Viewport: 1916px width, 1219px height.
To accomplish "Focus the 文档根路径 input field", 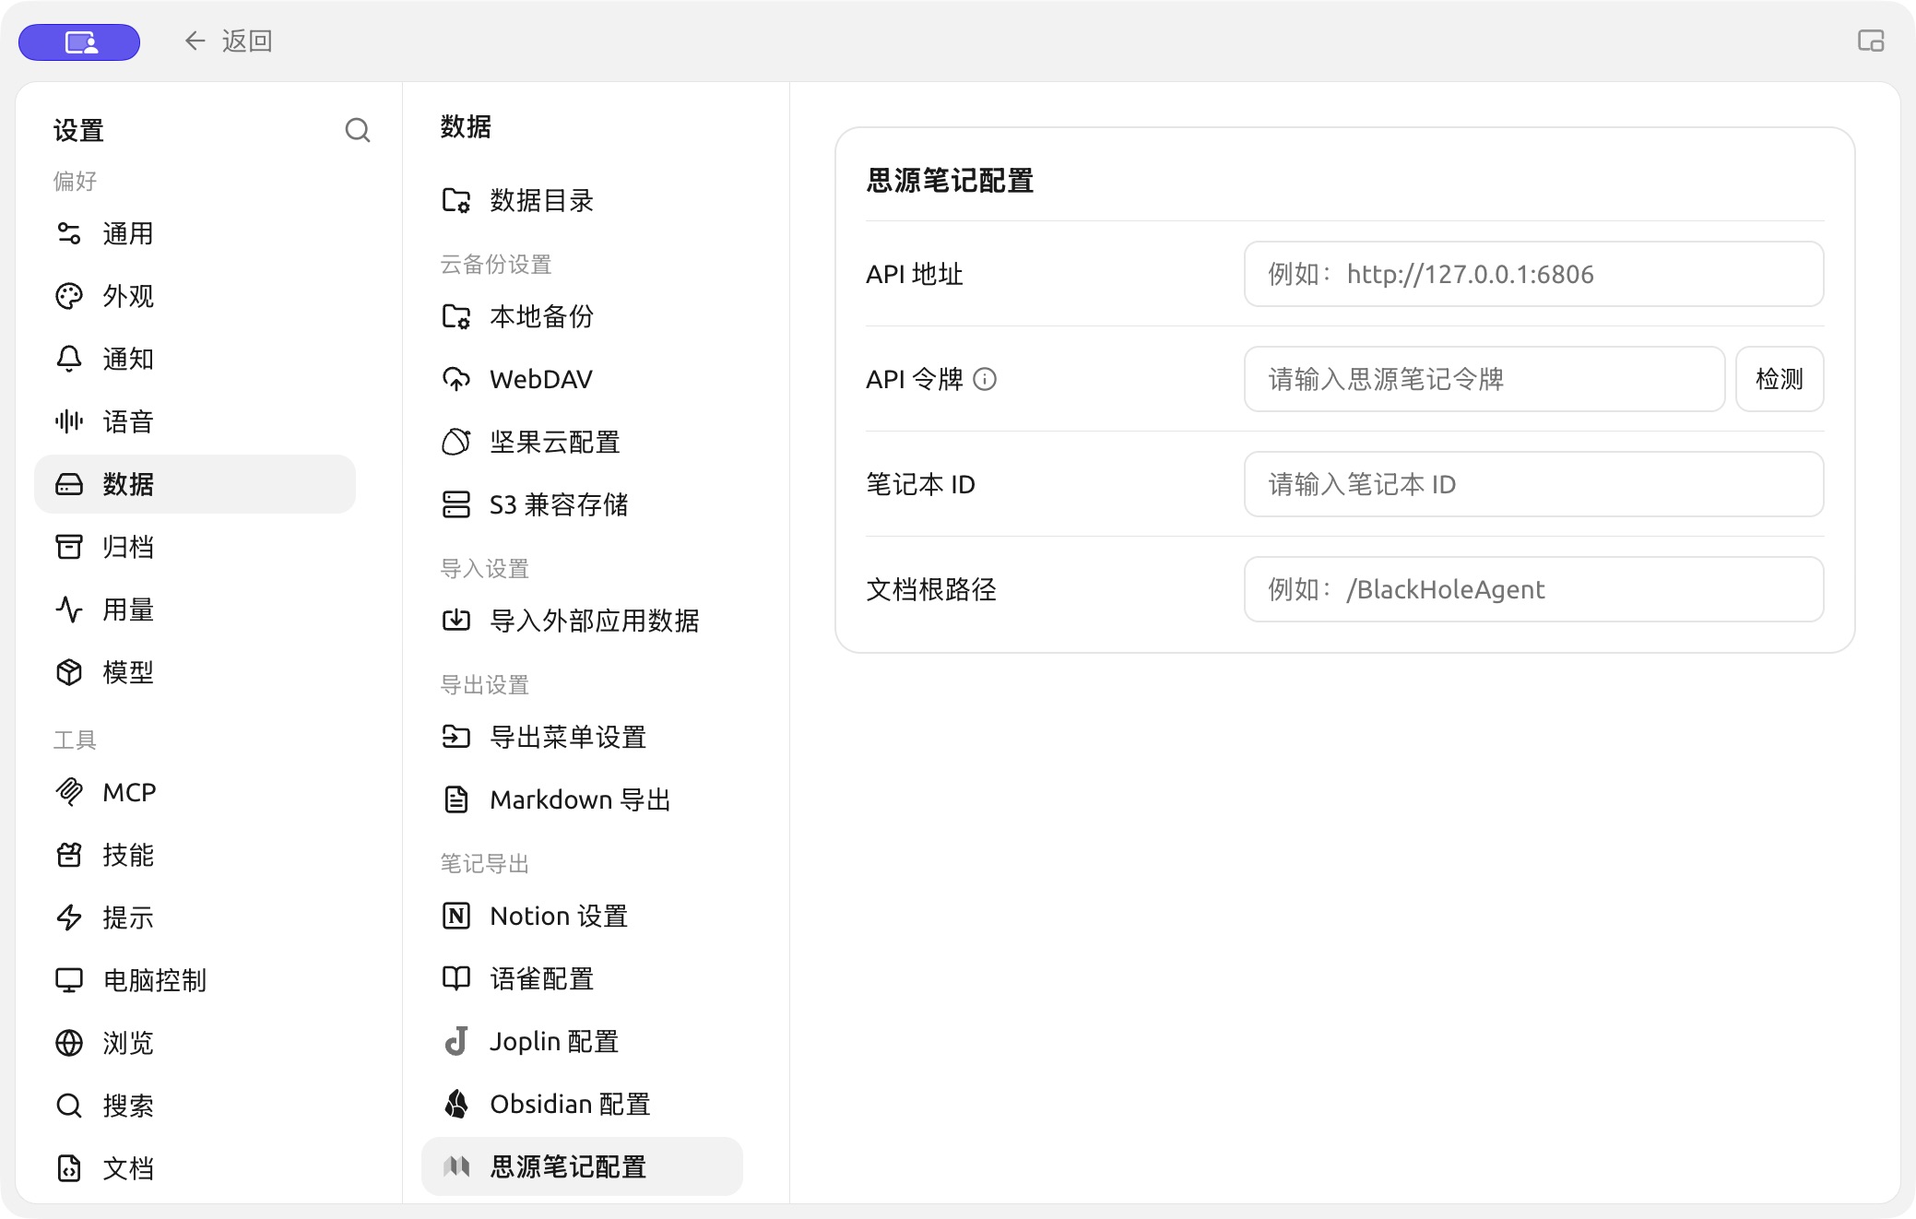I will 1533,589.
